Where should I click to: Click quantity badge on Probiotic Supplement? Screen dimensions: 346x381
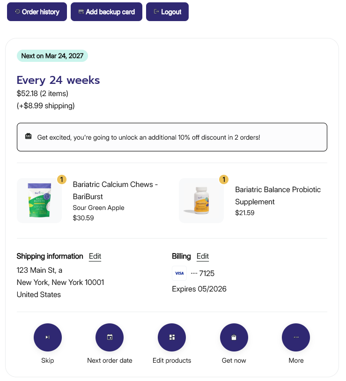coord(224,179)
